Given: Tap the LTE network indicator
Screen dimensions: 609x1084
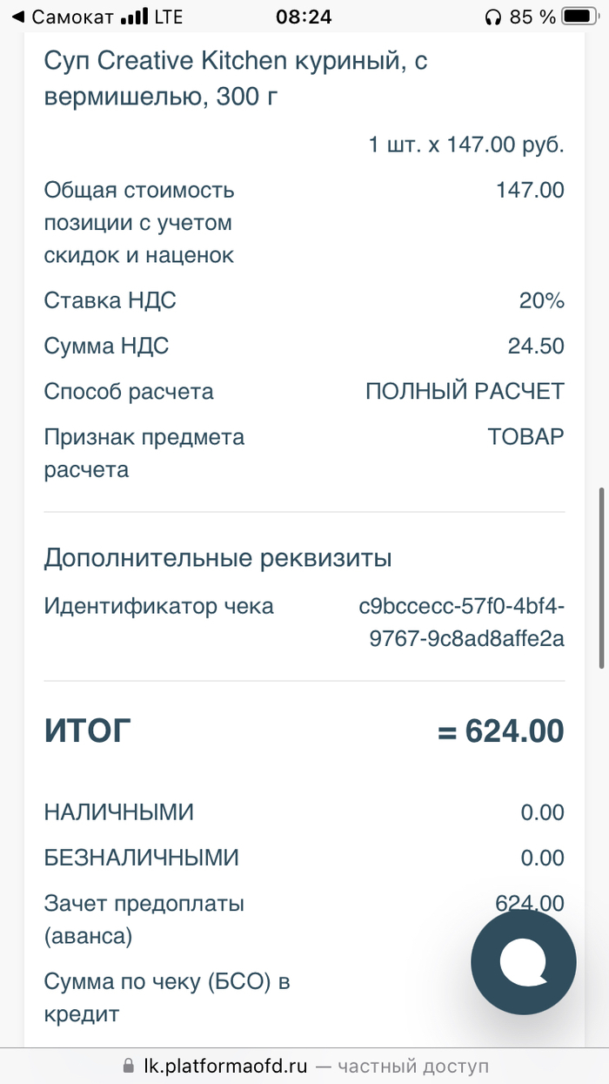Looking at the screenshot, I should (x=167, y=17).
